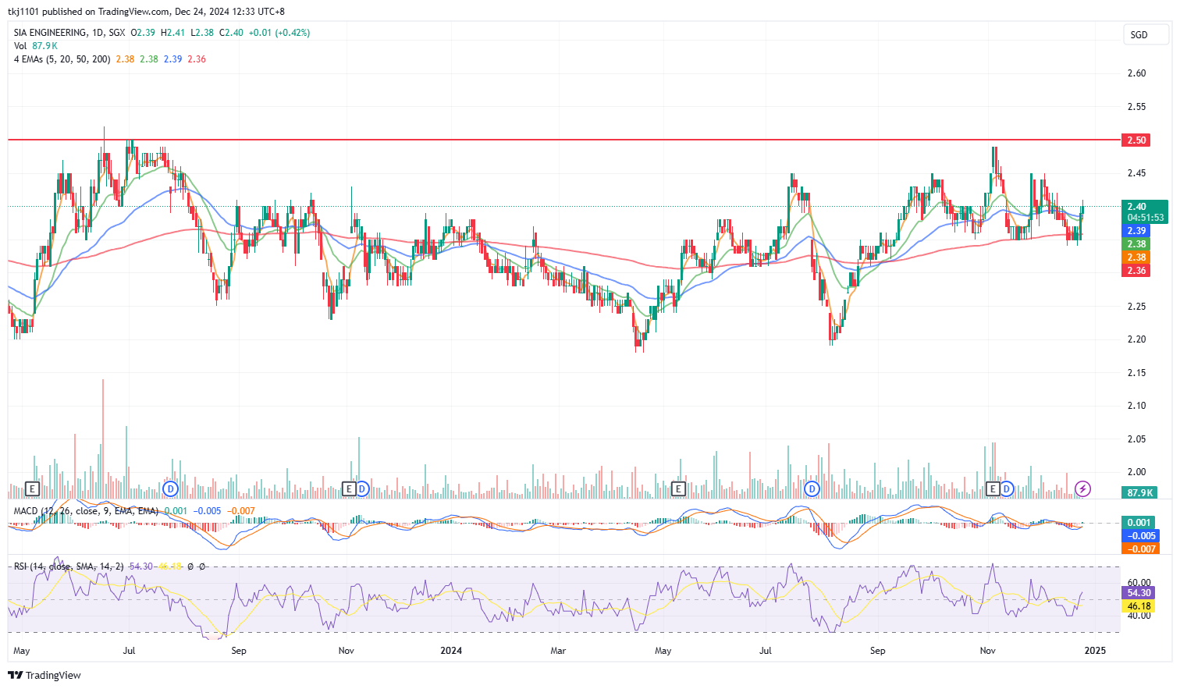Select the RSI indicator legend
The image size is (1180, 689).
[69, 566]
